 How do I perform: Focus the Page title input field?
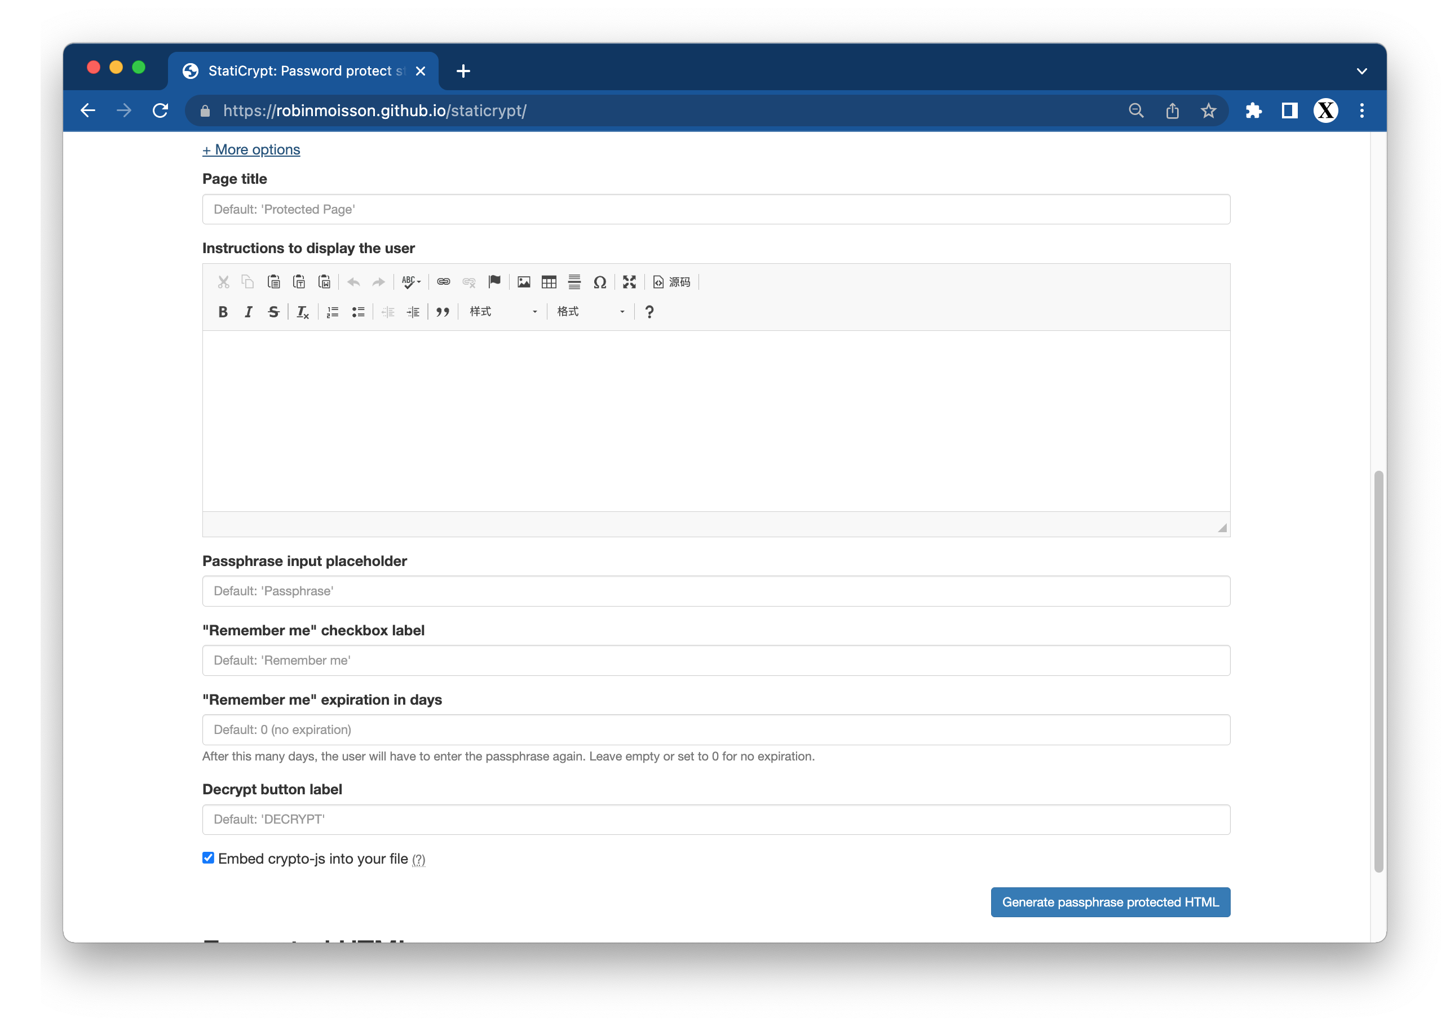click(715, 209)
